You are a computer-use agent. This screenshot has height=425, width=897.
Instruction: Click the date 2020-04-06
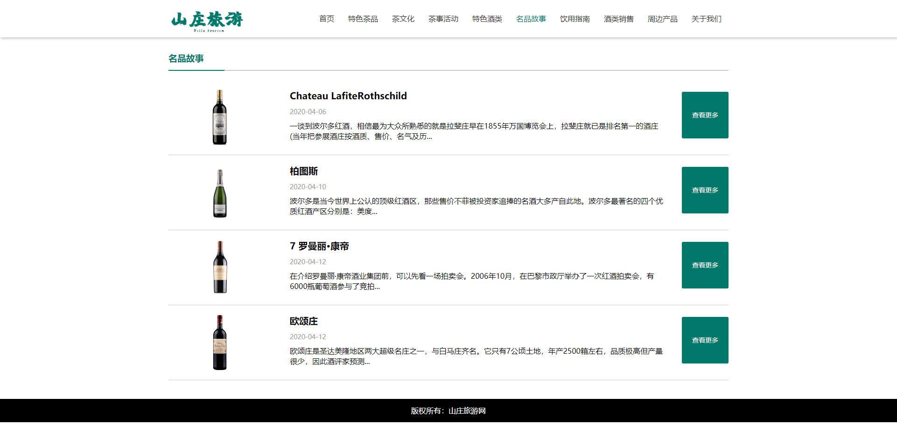308,112
